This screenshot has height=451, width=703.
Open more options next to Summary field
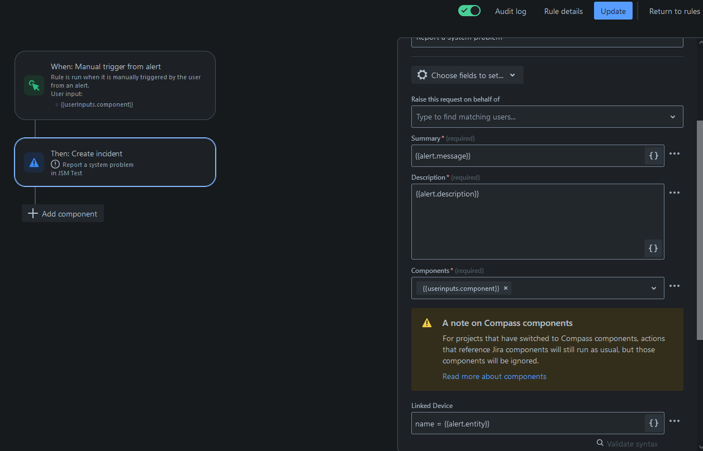pos(674,153)
